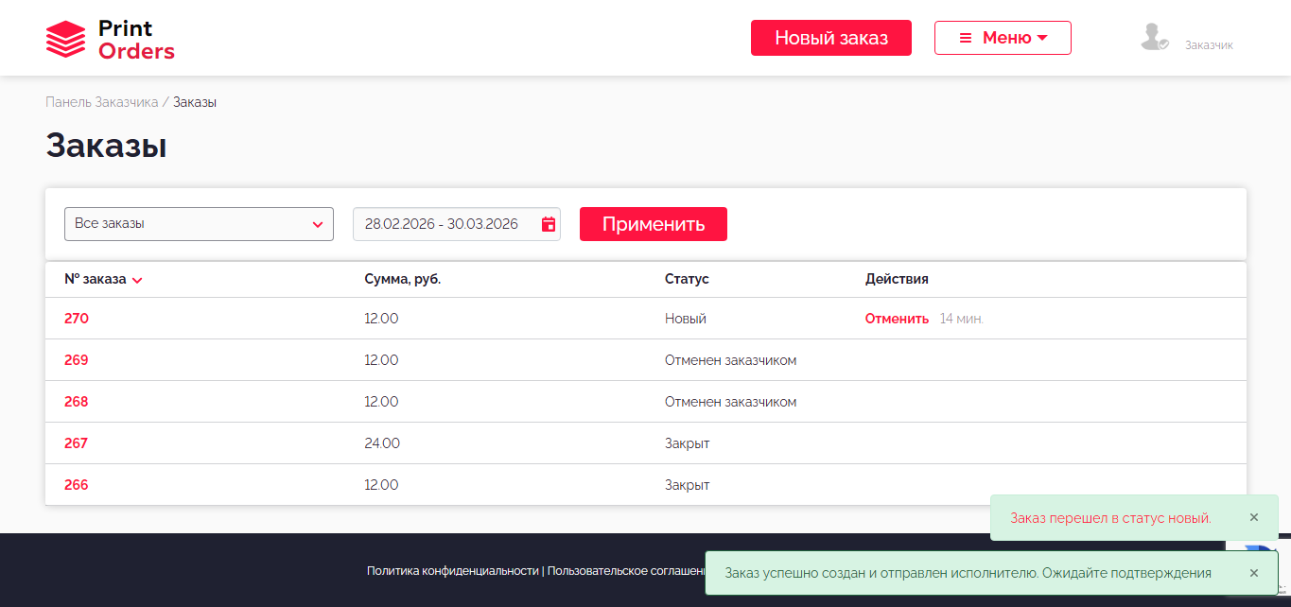Click the user avatar icon

[1154, 38]
